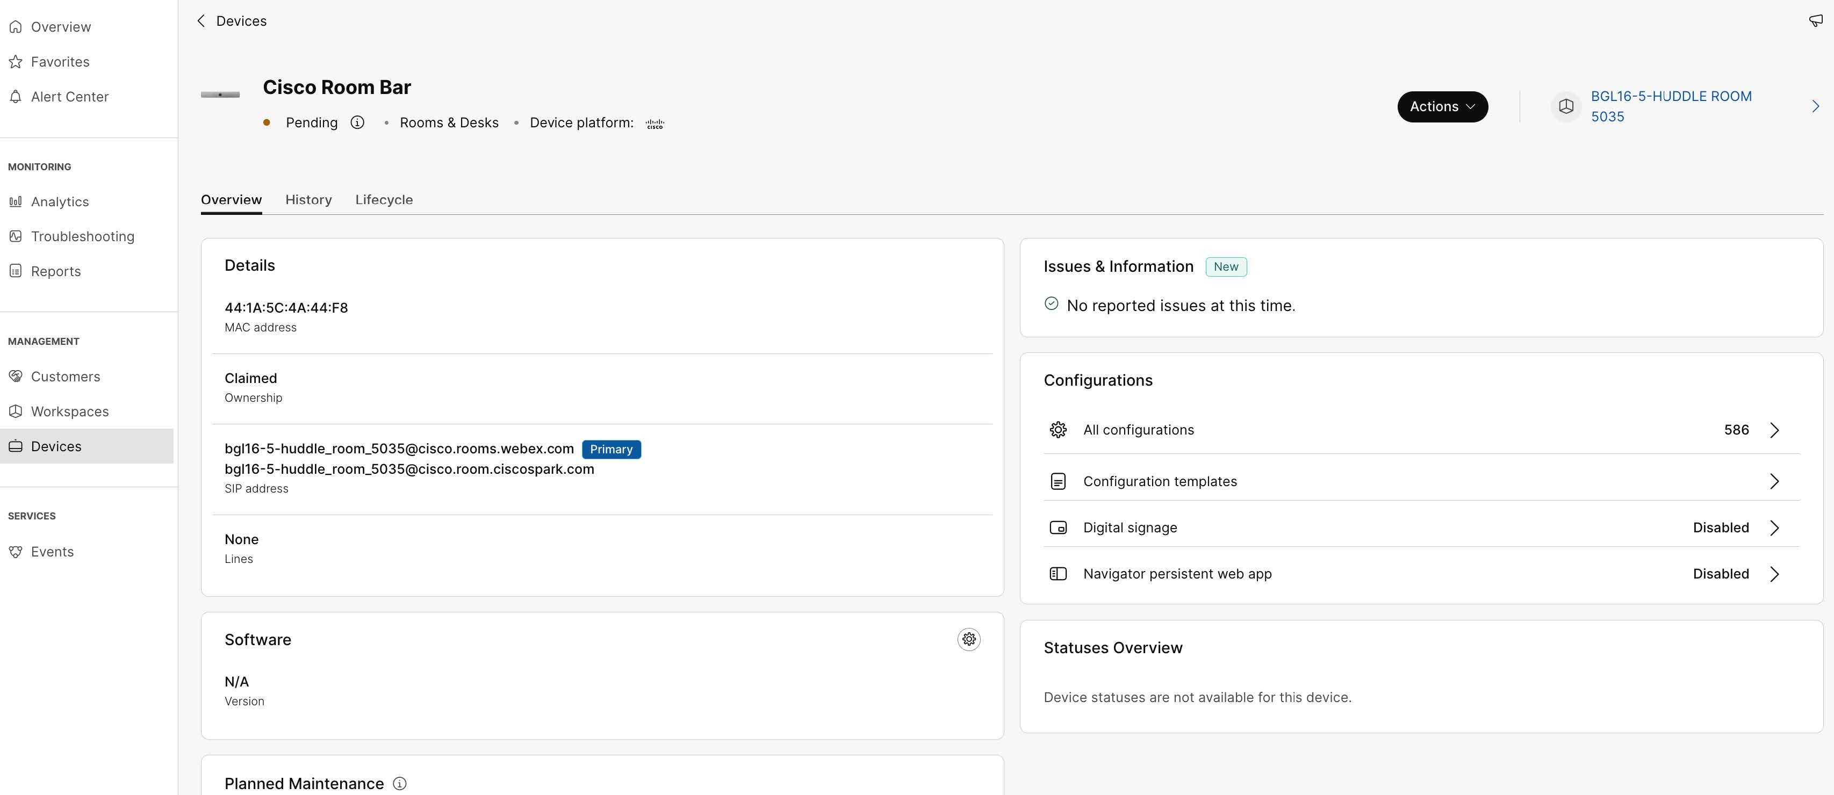Open the Alert Center bell icon
The width and height of the screenshot is (1834, 795).
(16, 96)
